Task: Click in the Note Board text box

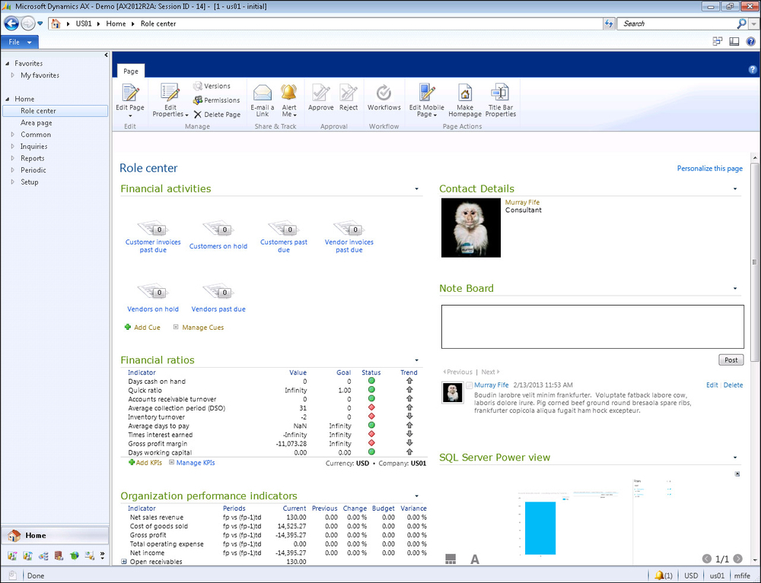Action: pyautogui.click(x=592, y=327)
